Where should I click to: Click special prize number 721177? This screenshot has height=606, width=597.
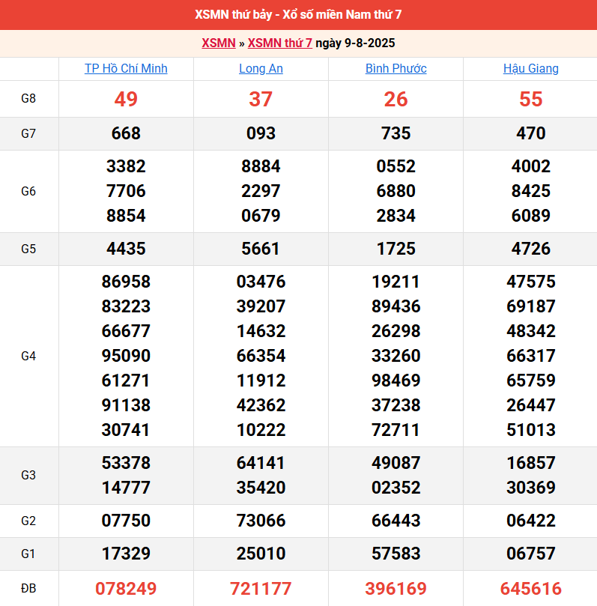[261, 589]
